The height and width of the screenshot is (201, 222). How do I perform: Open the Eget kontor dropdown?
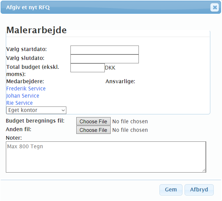click(x=36, y=110)
